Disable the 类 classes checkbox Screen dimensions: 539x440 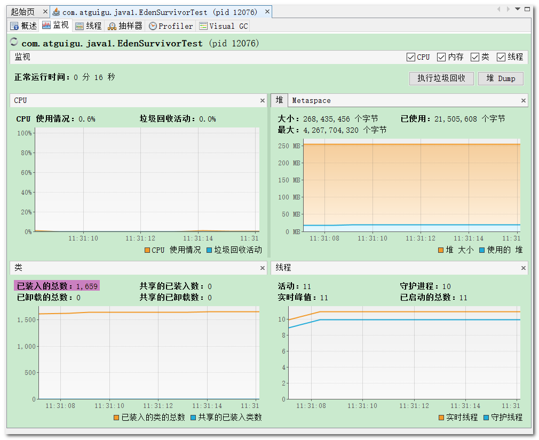(x=475, y=57)
